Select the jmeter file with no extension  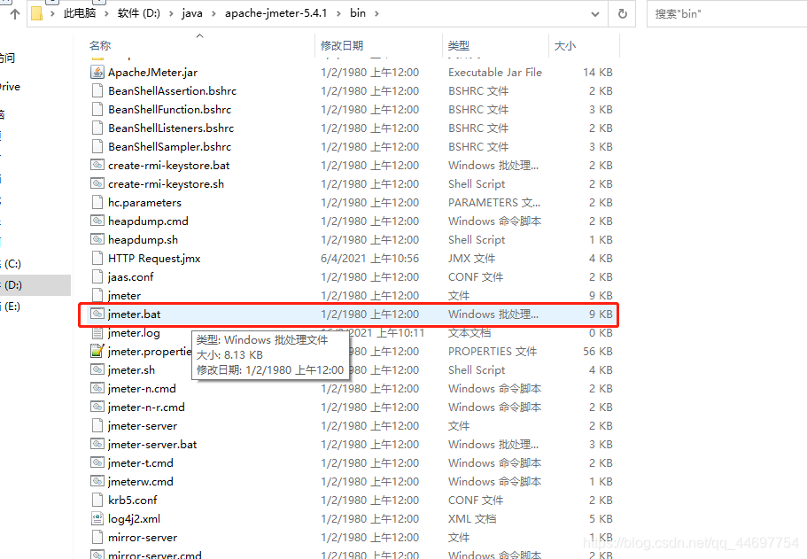click(x=125, y=296)
